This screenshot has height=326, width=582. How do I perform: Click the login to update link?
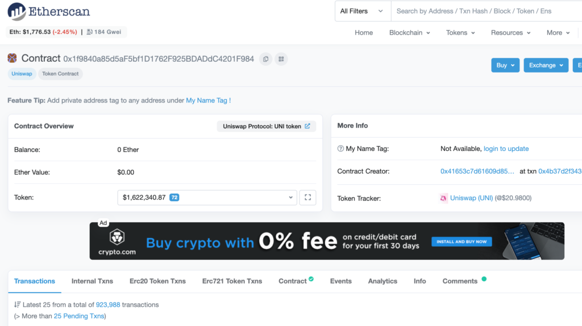click(506, 149)
